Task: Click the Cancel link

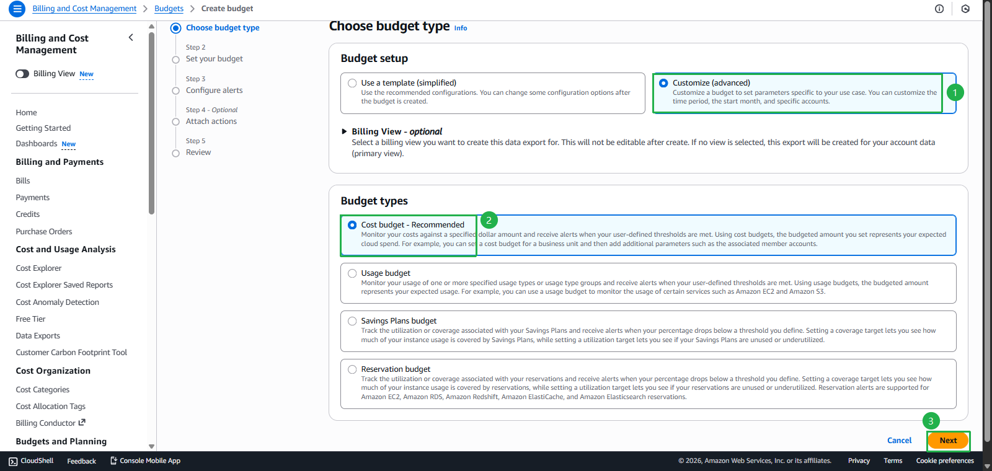Action: point(899,441)
